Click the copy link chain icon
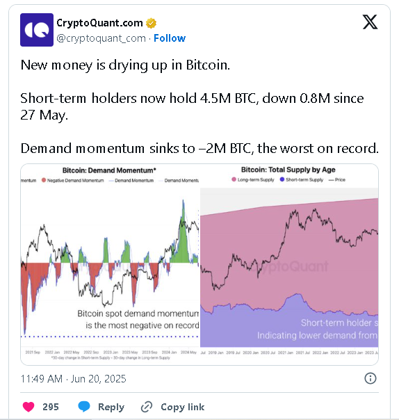This screenshot has width=399, height=420. pyautogui.click(x=147, y=407)
